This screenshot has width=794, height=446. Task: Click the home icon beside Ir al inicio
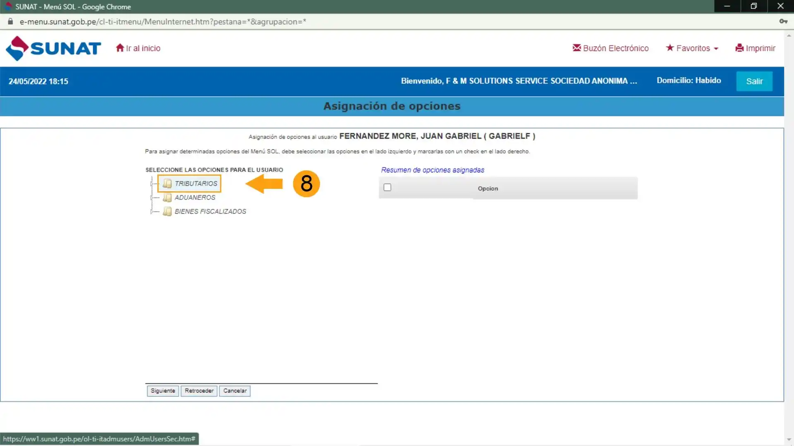[x=120, y=48]
